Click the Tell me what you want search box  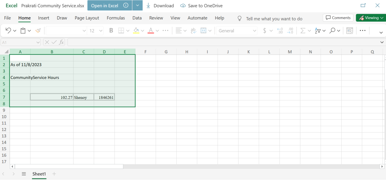pyautogui.click(x=274, y=19)
